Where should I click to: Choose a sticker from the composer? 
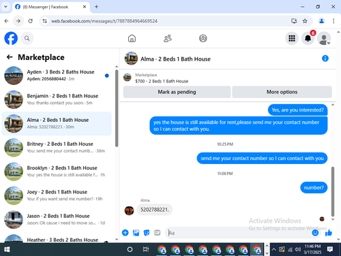pyautogui.click(x=147, y=233)
